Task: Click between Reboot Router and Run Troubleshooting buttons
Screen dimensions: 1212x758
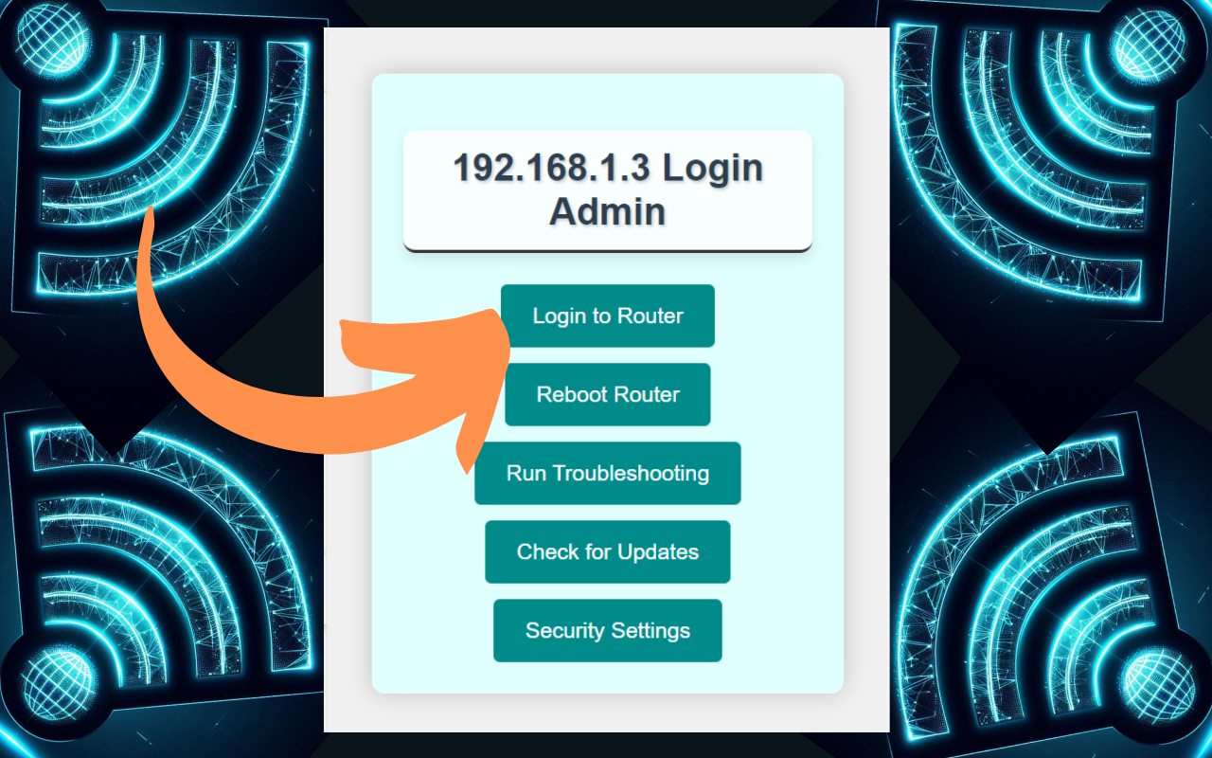Action: [607, 434]
